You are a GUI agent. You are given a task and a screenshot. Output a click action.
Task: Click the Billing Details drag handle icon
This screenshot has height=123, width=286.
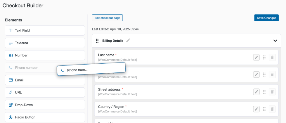[x=97, y=41]
